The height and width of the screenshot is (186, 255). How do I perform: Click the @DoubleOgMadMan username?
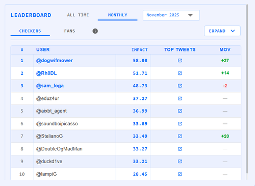(59, 149)
